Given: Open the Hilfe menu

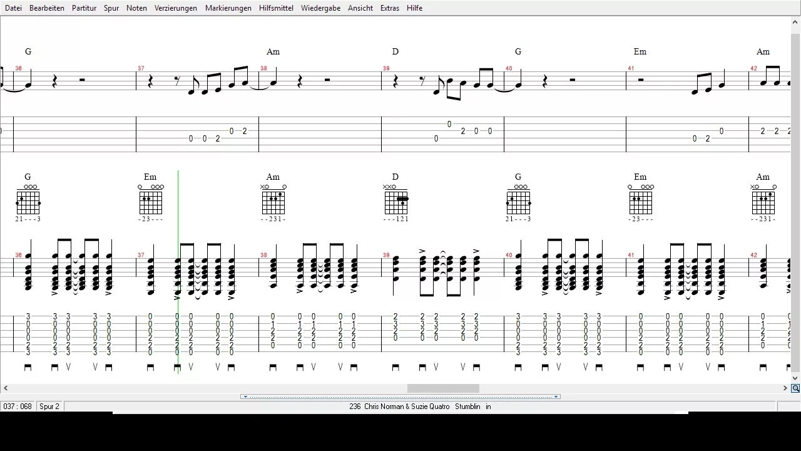Looking at the screenshot, I should (414, 8).
